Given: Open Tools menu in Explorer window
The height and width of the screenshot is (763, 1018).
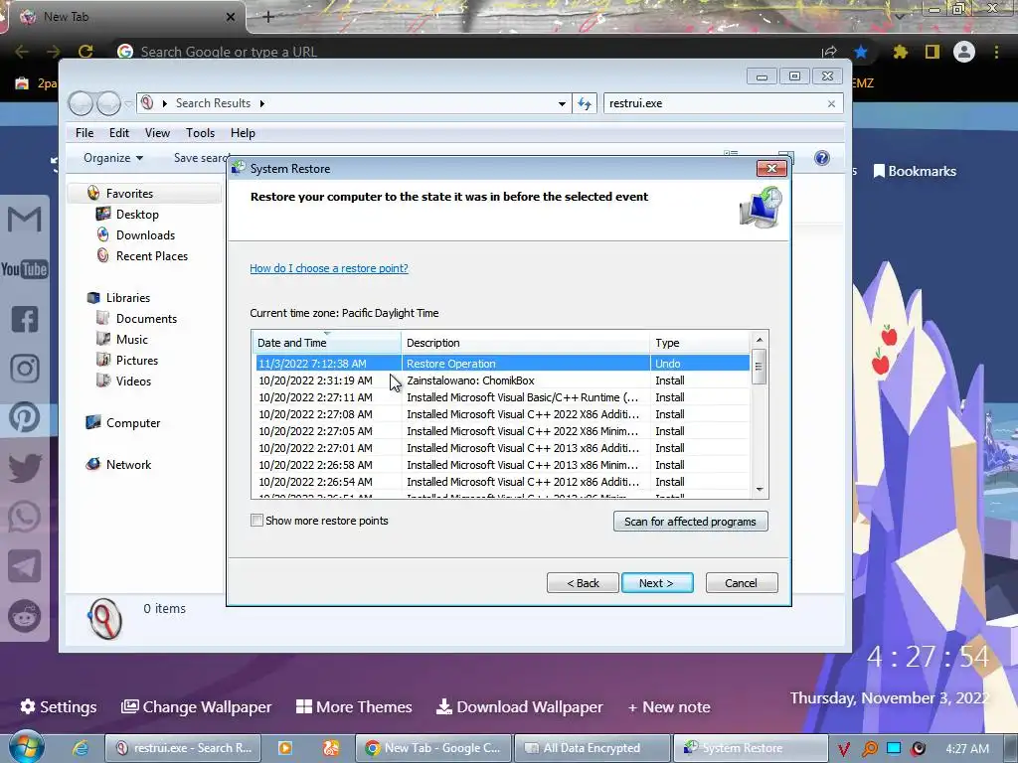Looking at the screenshot, I should pos(200,133).
